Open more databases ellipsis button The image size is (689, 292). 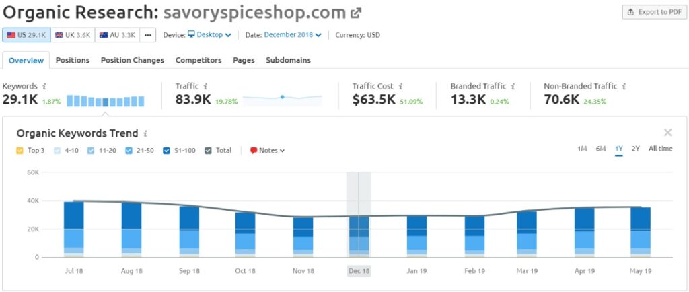click(147, 35)
